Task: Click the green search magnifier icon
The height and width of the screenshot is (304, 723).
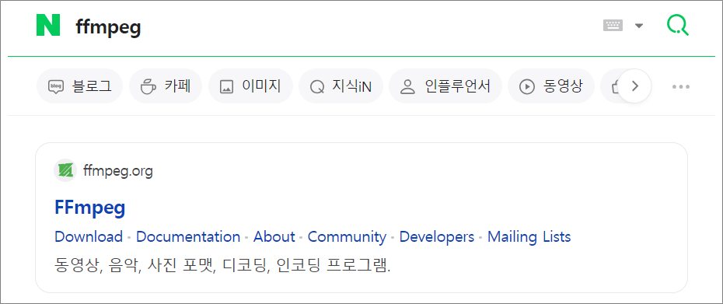Action: click(x=677, y=25)
